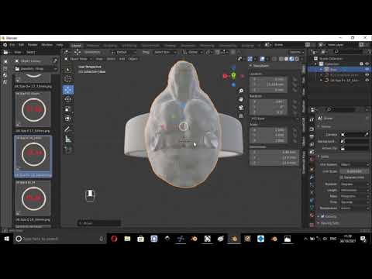Switch to the Layout workspace tab
The height and width of the screenshot is (279, 372).
pos(76,46)
